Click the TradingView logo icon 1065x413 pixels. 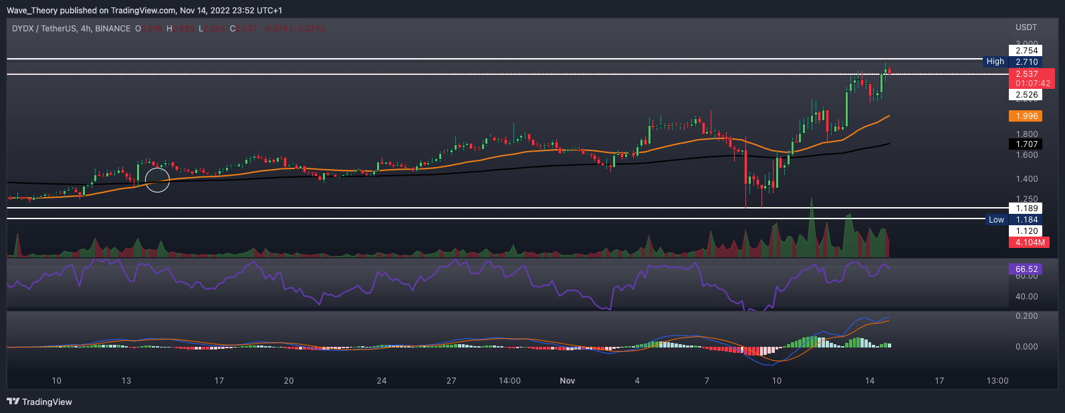point(13,402)
